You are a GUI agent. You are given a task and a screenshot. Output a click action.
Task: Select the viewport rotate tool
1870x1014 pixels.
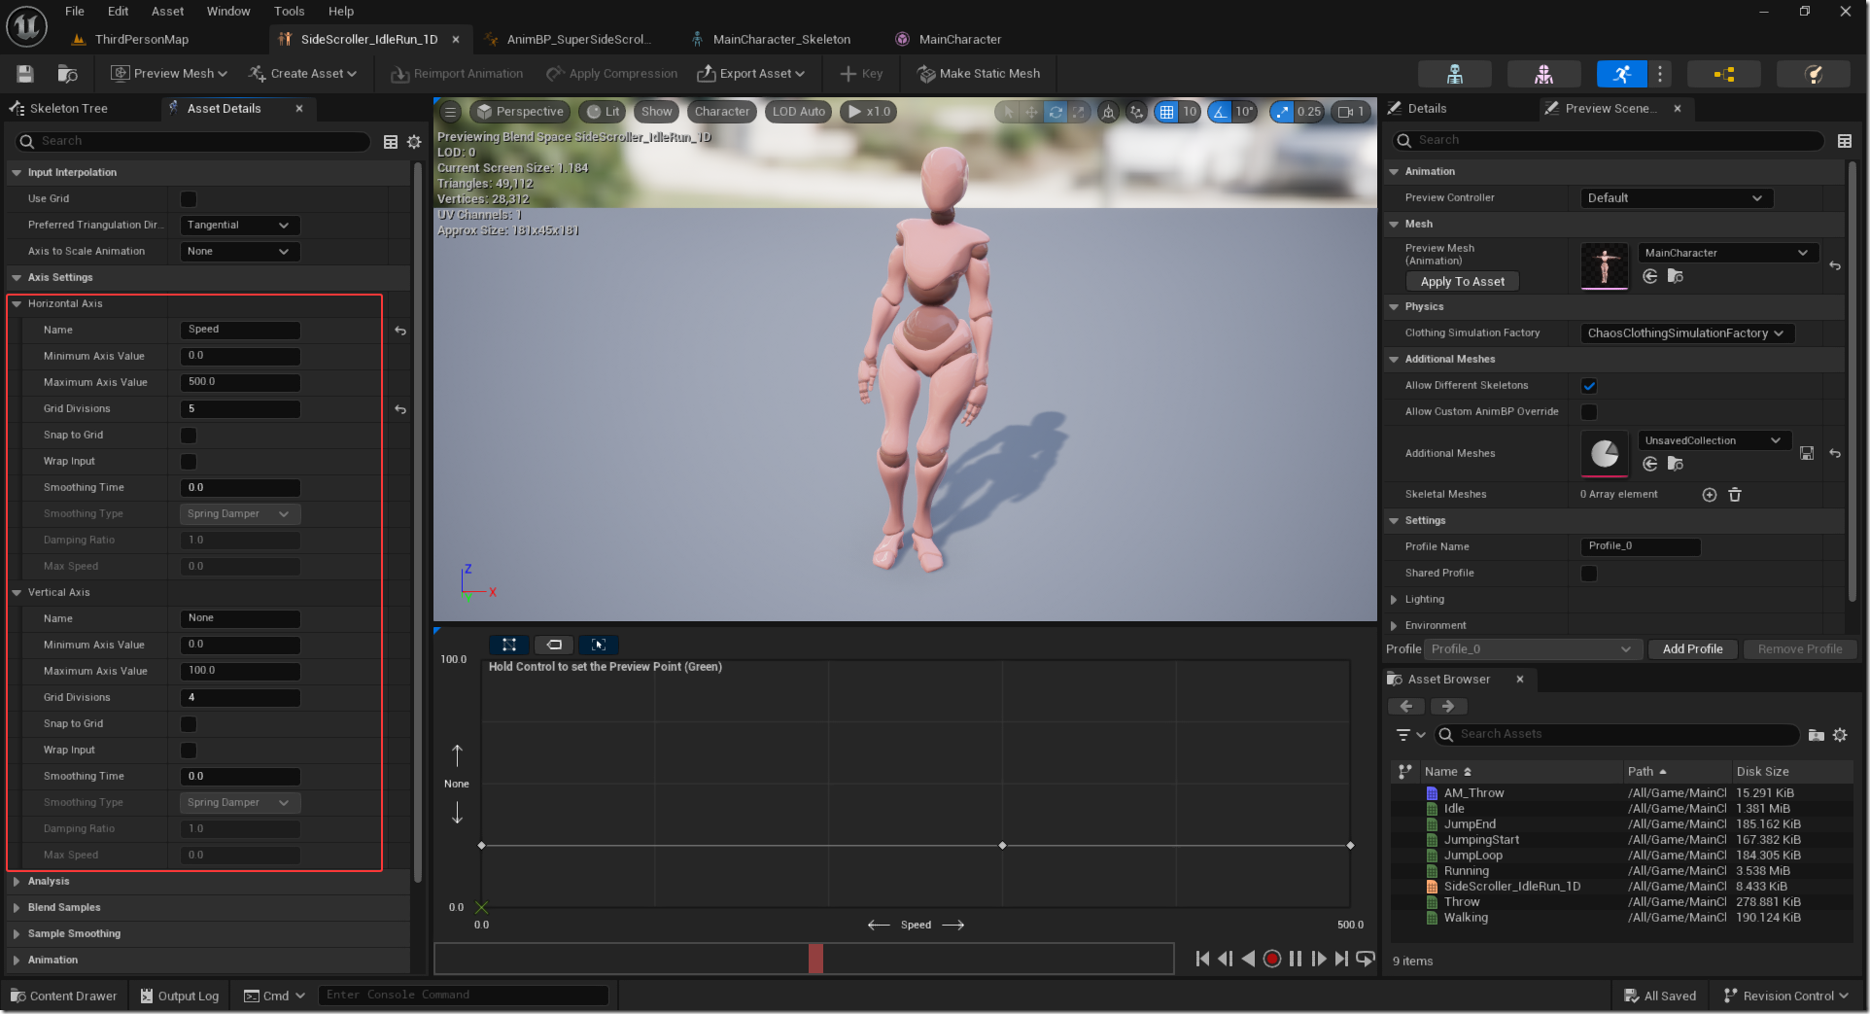1055,112
